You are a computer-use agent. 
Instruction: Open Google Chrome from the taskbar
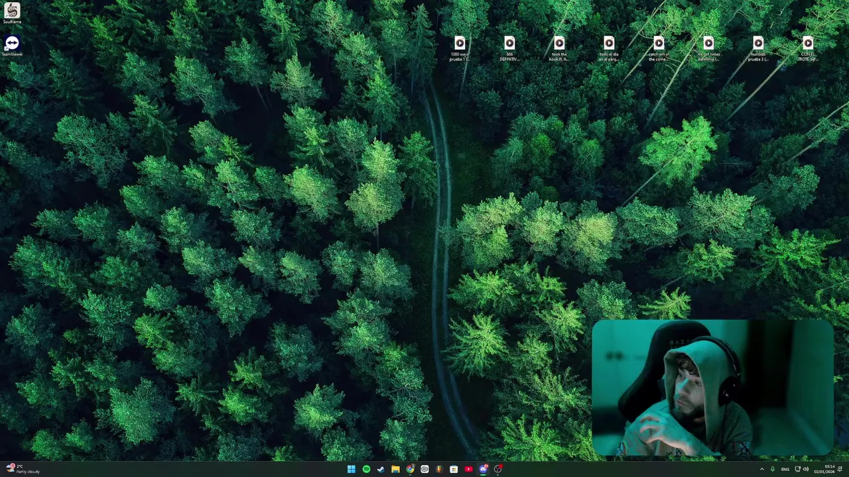coord(410,469)
